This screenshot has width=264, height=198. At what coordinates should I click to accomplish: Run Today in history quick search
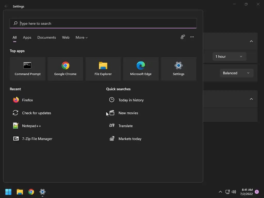click(x=126, y=100)
